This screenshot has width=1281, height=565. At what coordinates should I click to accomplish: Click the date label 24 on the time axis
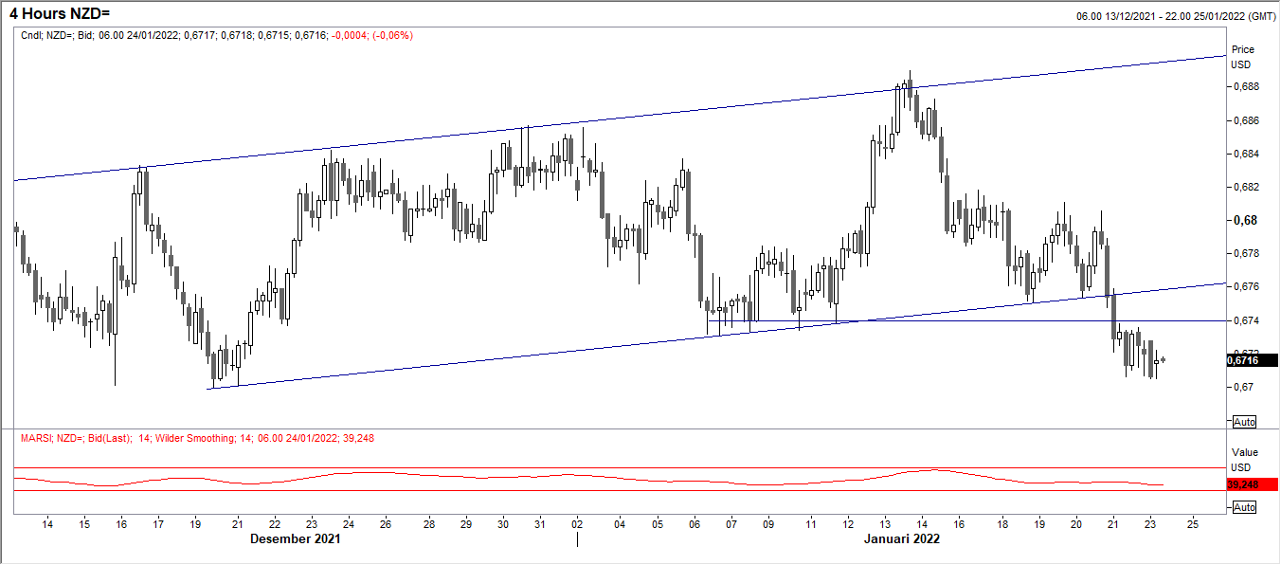[348, 523]
